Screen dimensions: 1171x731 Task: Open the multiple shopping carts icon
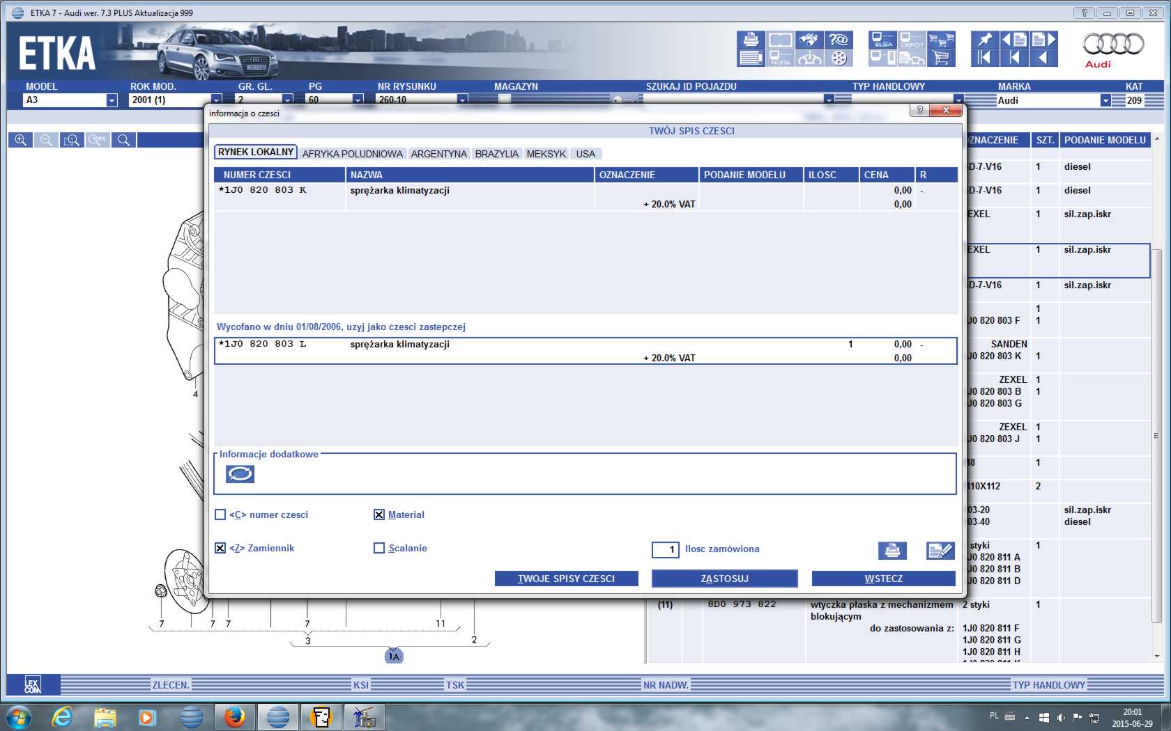[x=941, y=40]
